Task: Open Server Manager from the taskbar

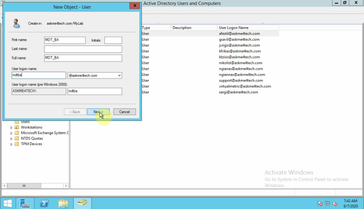Action: click(26, 203)
